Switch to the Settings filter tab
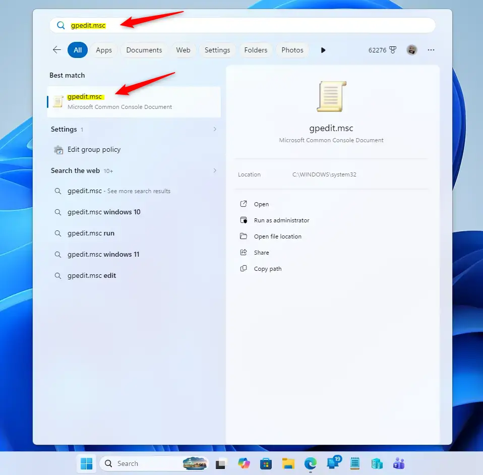483x475 pixels. pyautogui.click(x=217, y=50)
